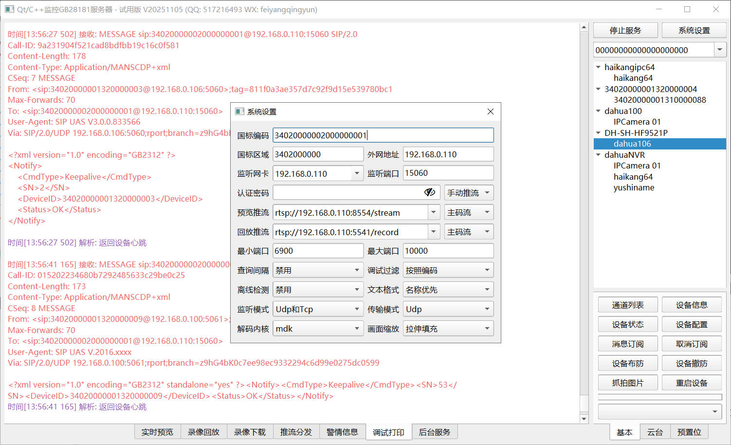Open the 回放推流 主码流 dropdown
Image resolution: width=731 pixels, height=445 pixels.
[x=469, y=232]
